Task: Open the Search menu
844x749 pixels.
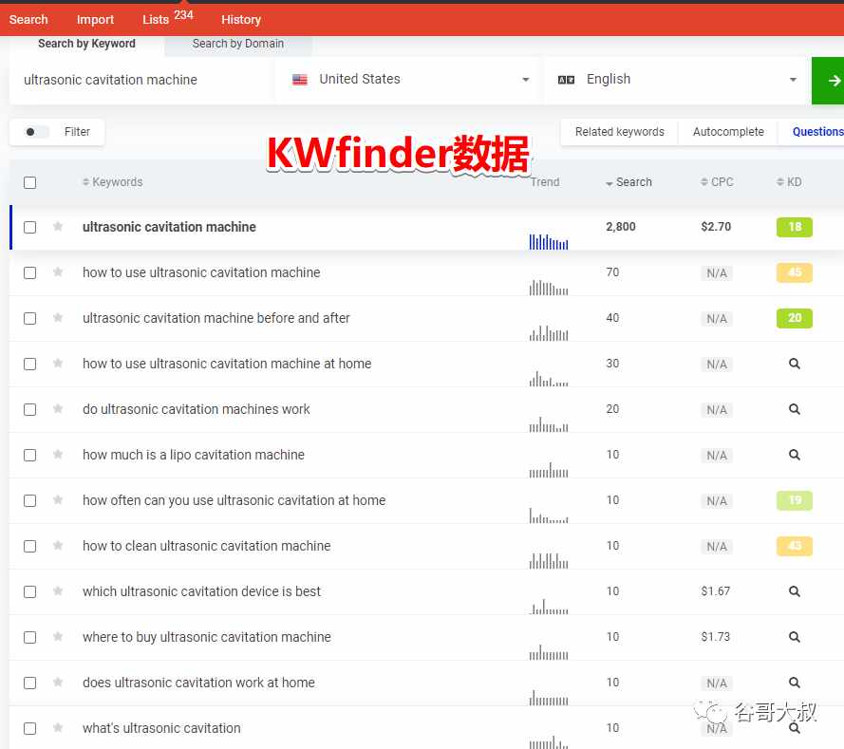Action: tap(28, 19)
